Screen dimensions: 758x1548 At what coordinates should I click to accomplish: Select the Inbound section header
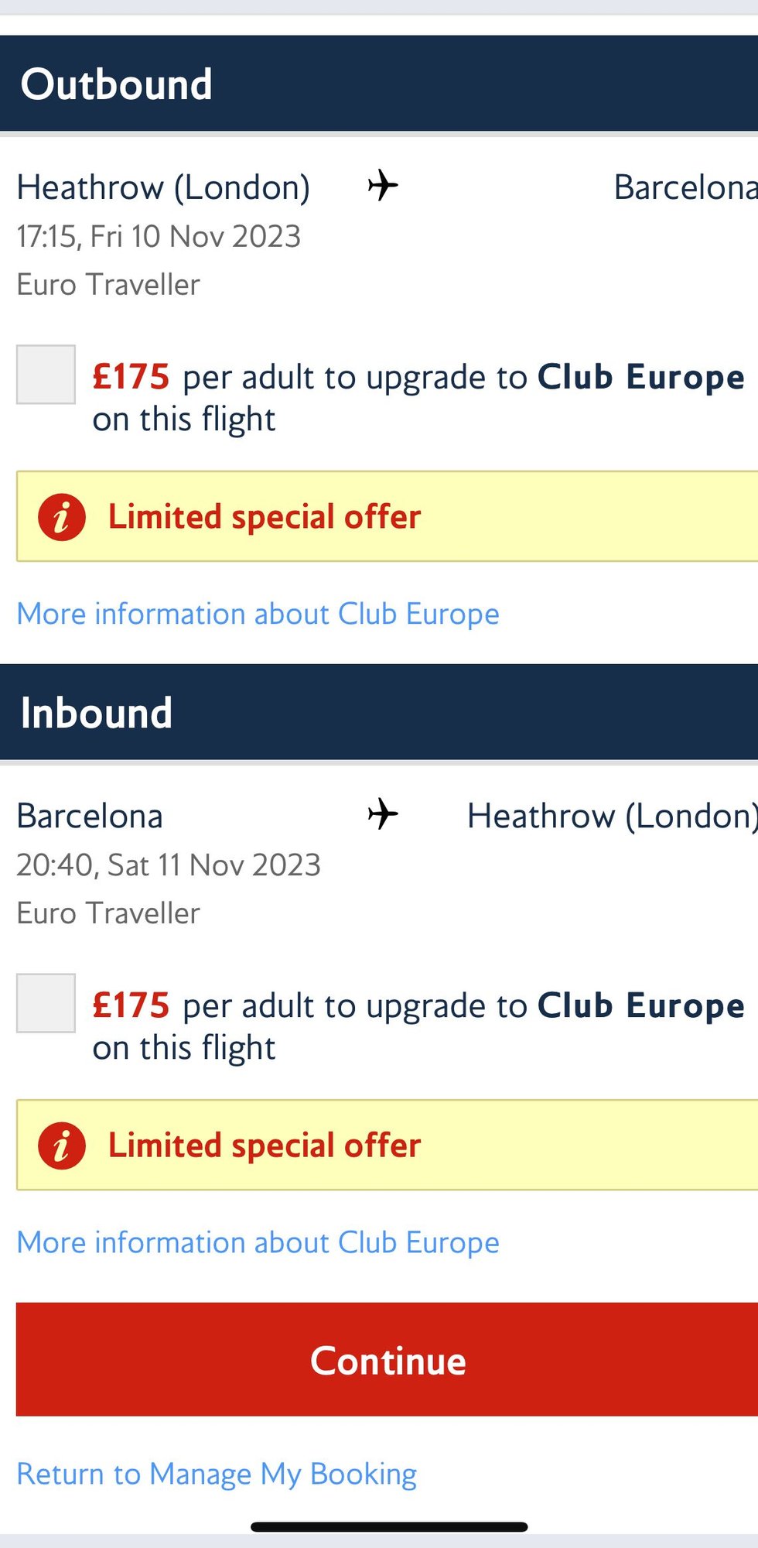click(x=97, y=712)
